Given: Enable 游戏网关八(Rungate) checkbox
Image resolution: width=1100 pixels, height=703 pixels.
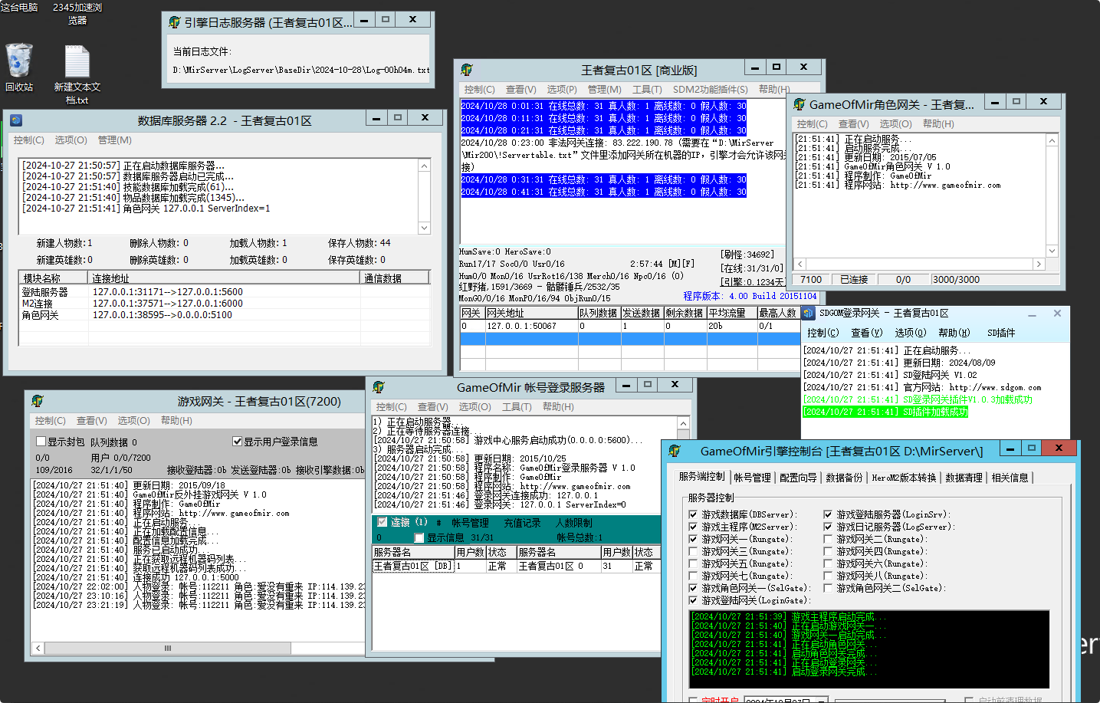Looking at the screenshot, I should (828, 577).
